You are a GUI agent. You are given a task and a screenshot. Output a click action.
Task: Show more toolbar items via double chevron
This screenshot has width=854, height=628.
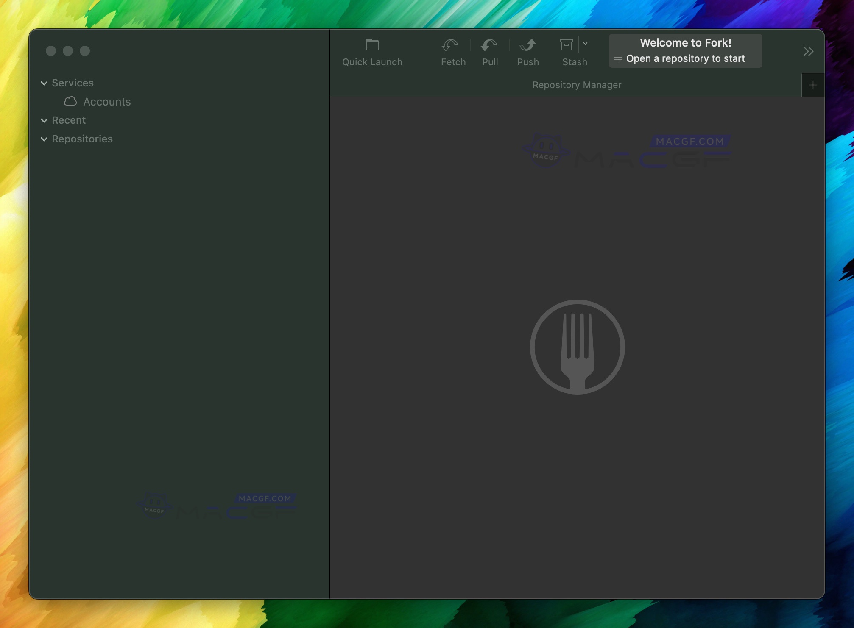(808, 51)
